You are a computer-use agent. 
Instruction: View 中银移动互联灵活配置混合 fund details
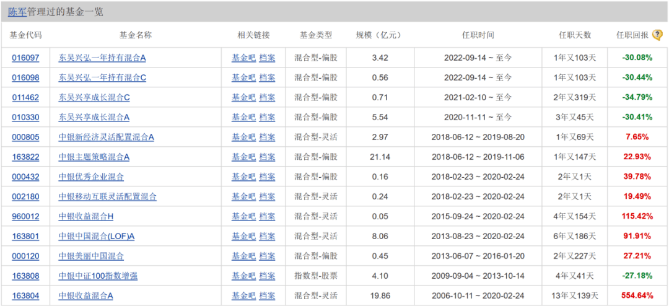tap(108, 196)
